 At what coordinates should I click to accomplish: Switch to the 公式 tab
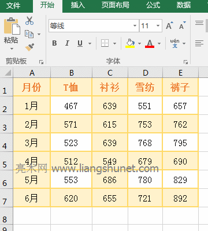coord(153,5)
